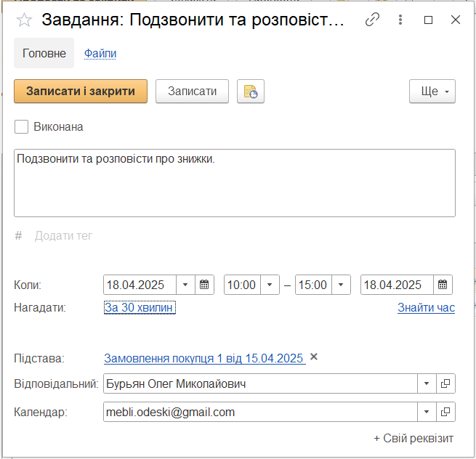Open the Календар record with open icon
476x459 pixels.
(x=445, y=412)
